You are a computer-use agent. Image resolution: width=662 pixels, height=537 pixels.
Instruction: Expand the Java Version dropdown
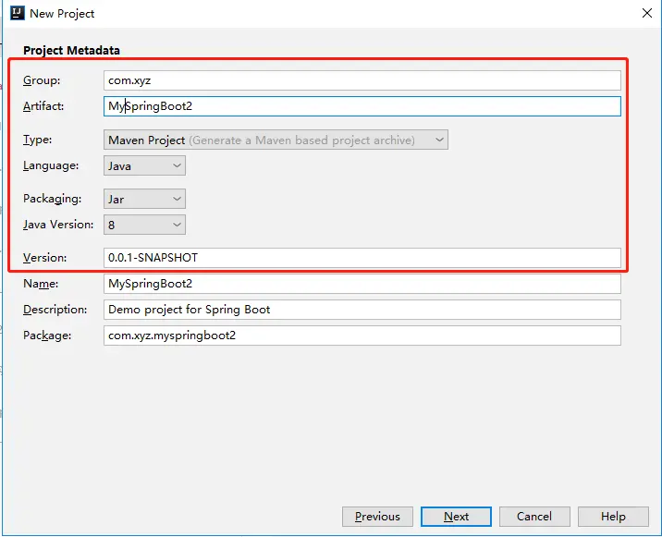(x=144, y=225)
